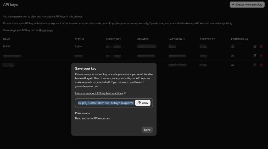The width and height of the screenshot is (268, 149).
Task: Click the Active status of Dalle3
Action: 79,47
